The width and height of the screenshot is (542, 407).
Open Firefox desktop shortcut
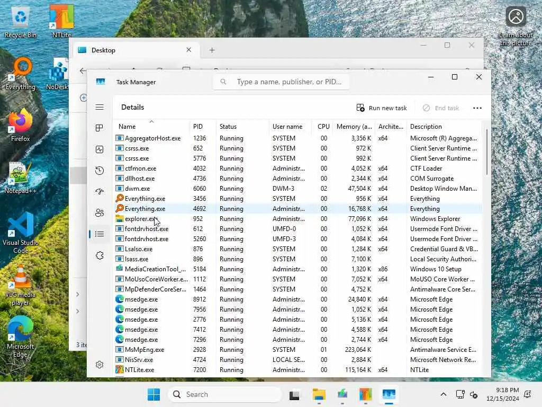click(x=21, y=125)
